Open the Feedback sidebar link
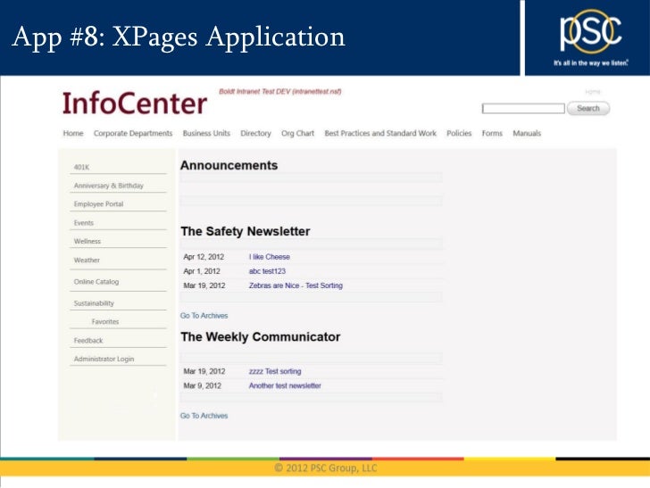This screenshot has height=488, width=650. 88,341
